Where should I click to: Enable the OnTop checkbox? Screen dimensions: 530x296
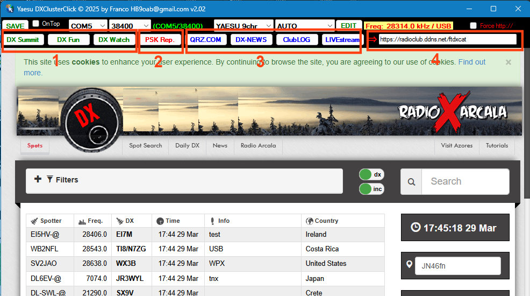36,24
